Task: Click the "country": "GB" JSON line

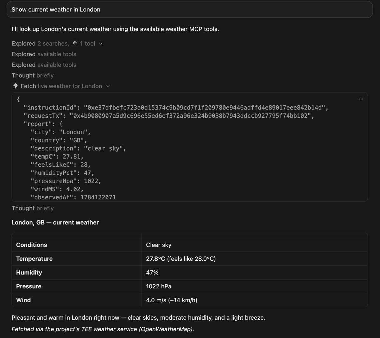Action: point(59,140)
